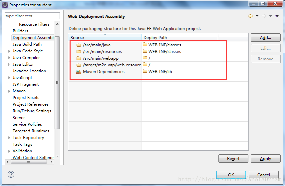Expand the Validation node
Screen dimensions: 285x186
click(9, 151)
